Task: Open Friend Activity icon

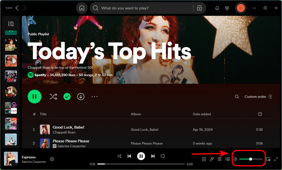Action: 227,8
